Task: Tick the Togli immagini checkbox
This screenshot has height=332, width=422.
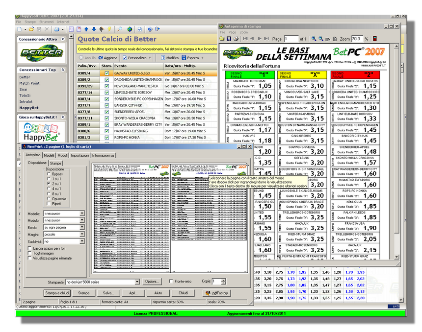Action: click(x=29, y=253)
